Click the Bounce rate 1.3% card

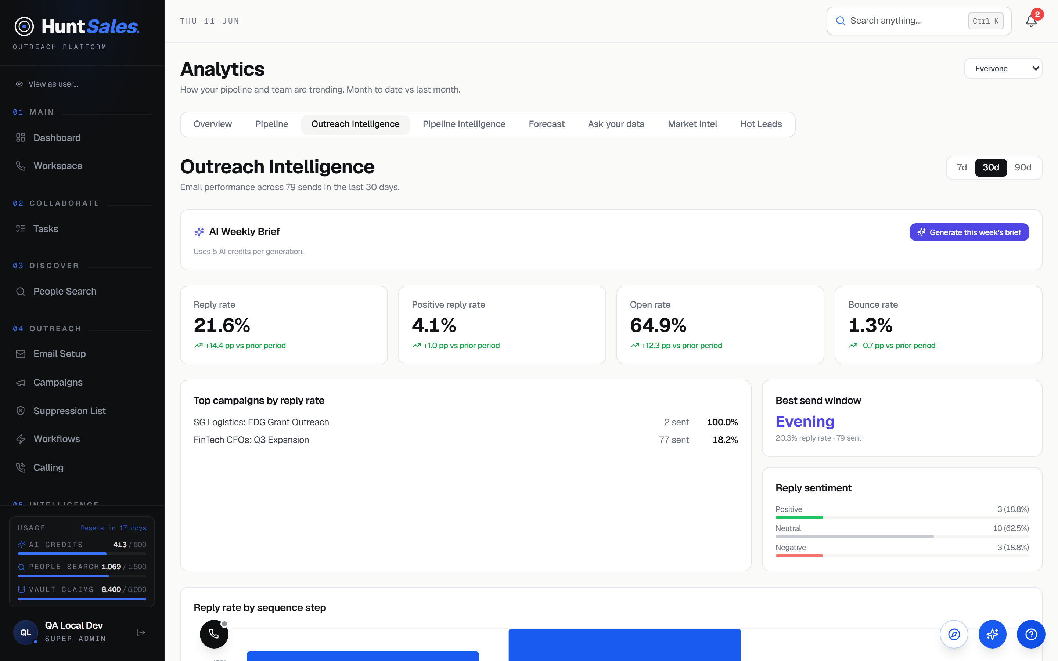[938, 325]
